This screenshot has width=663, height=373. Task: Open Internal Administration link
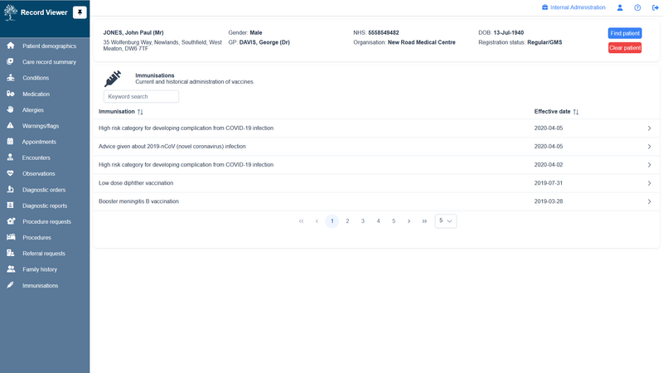(x=578, y=7)
